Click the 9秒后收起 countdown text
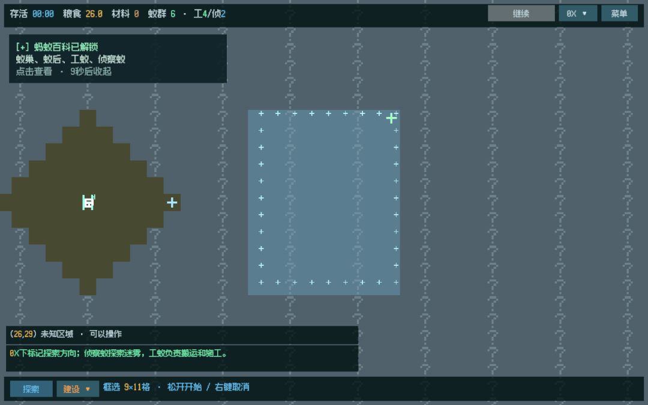 pyautogui.click(x=91, y=71)
